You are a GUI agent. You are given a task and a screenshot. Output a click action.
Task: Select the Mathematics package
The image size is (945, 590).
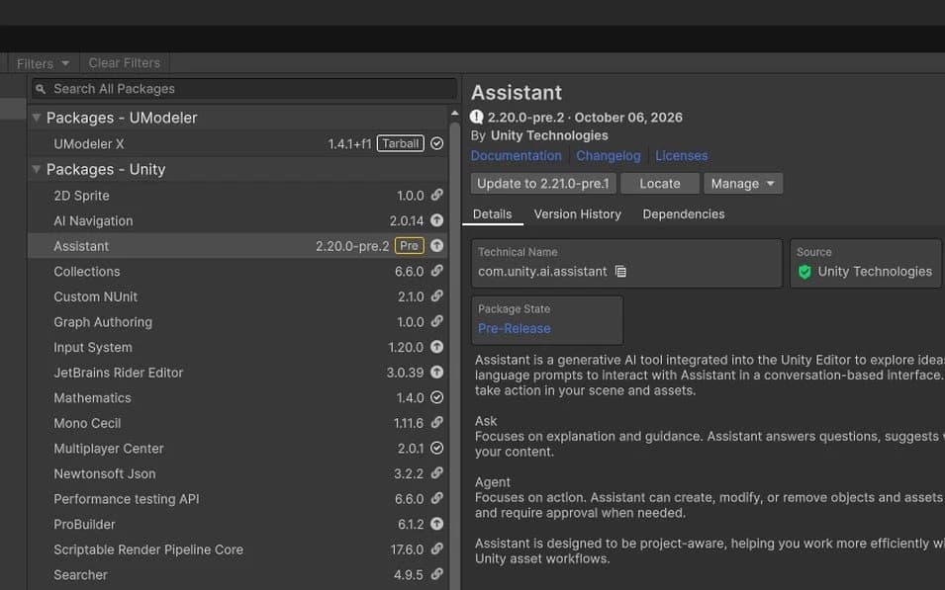[238, 397]
